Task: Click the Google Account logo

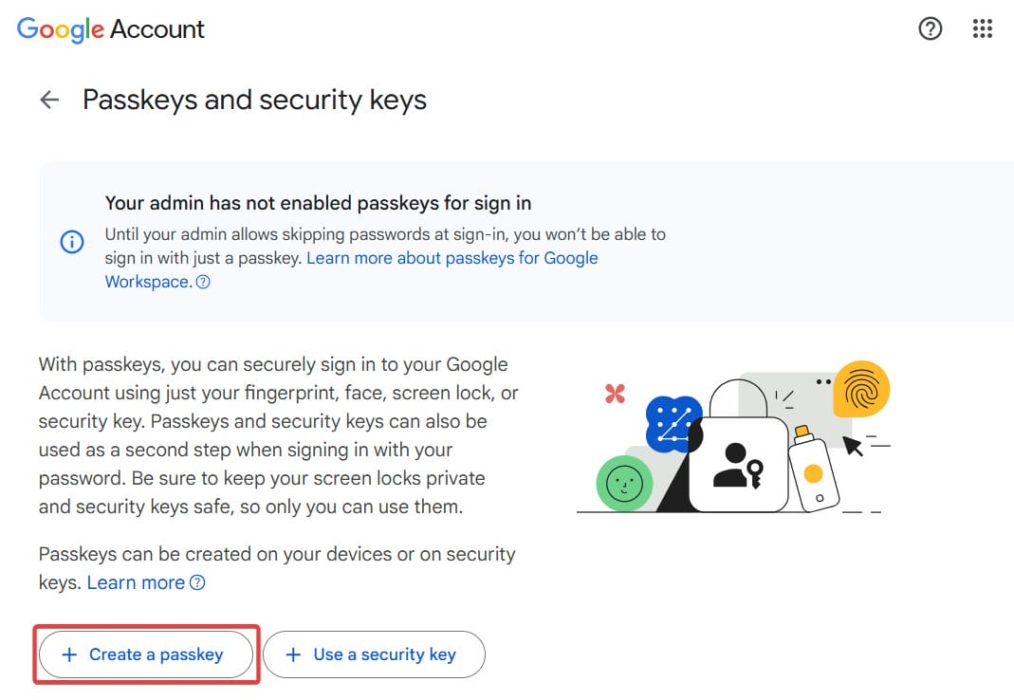Action: point(59,28)
